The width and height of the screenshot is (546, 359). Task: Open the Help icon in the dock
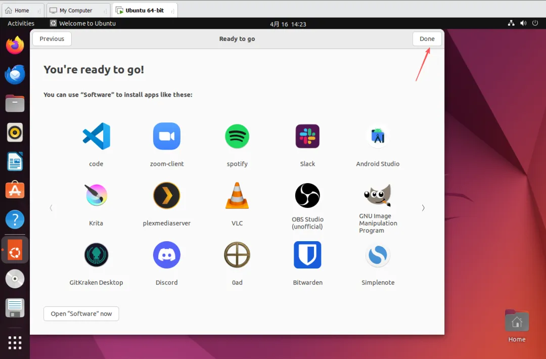(15, 219)
